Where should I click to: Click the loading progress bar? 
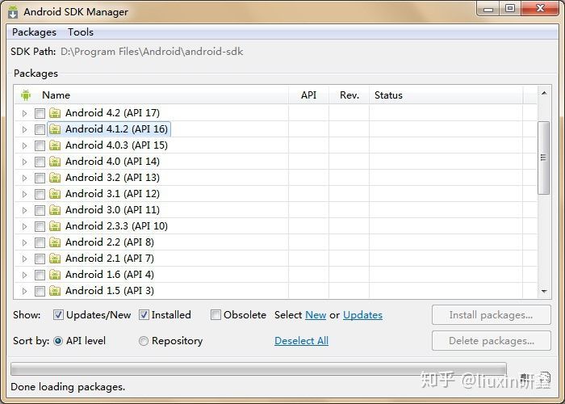pos(258,369)
